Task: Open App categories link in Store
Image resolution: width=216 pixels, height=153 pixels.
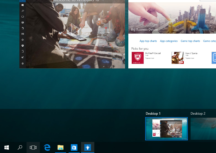Action: pos(169,41)
